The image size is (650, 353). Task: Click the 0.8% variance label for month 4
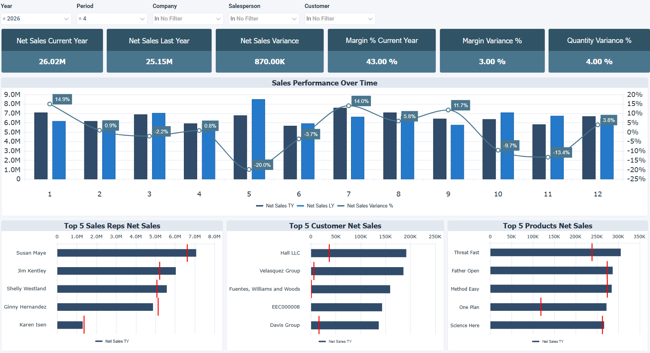point(210,126)
